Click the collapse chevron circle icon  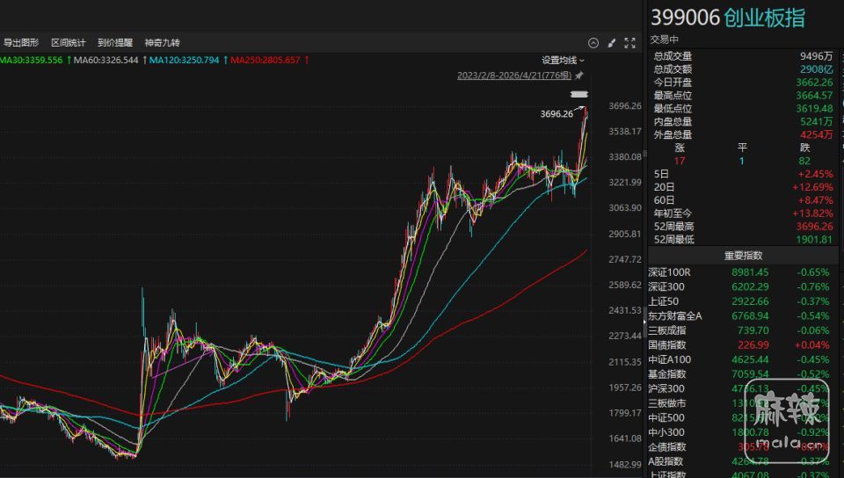pos(593,42)
